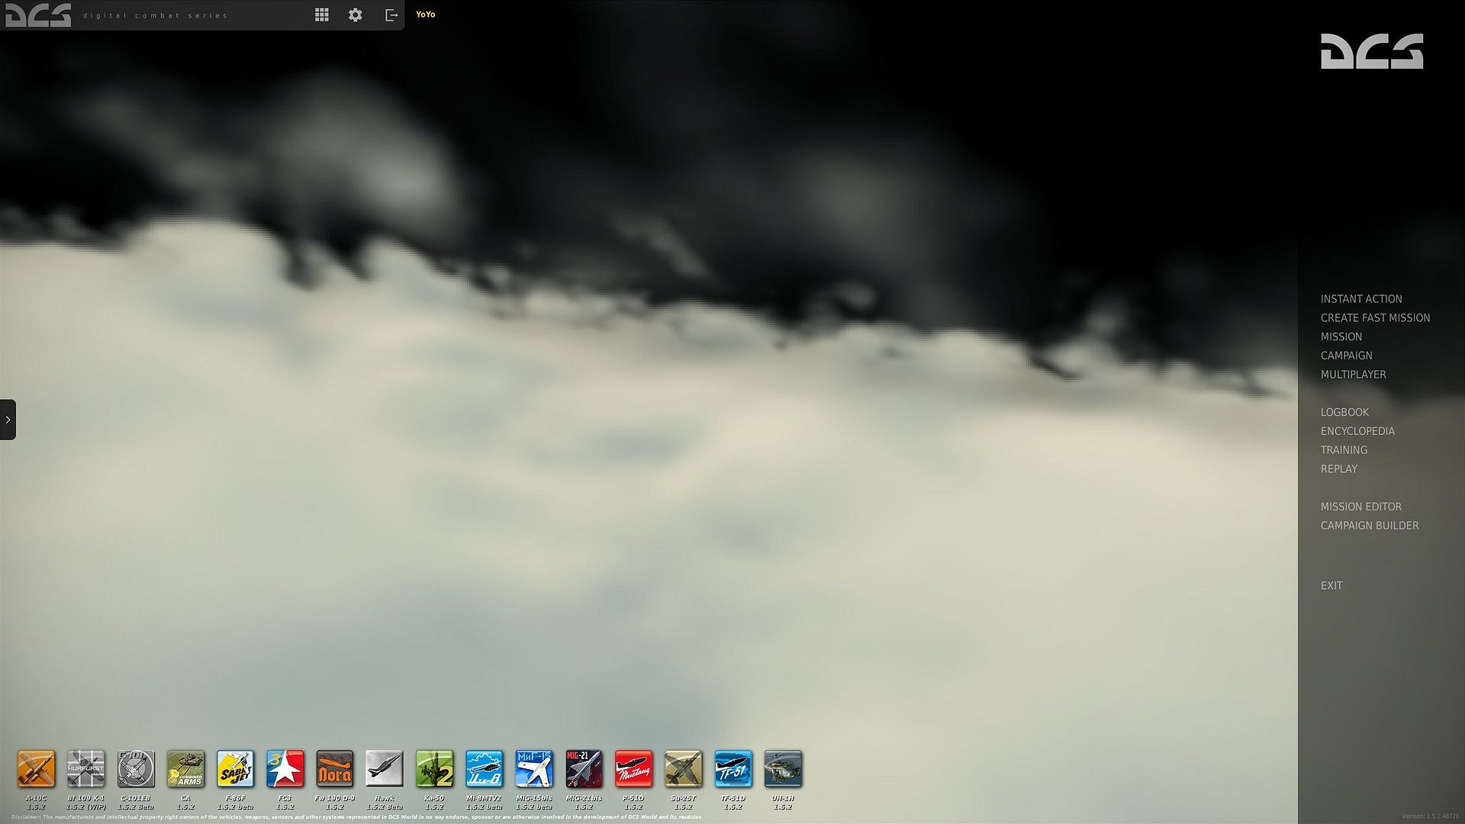Expand the left side panel arrow

pyautogui.click(x=8, y=420)
